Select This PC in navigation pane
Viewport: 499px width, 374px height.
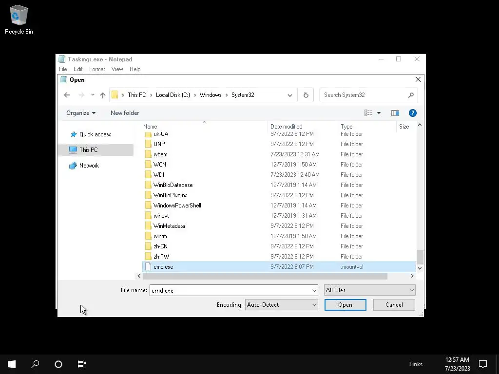(x=96, y=150)
